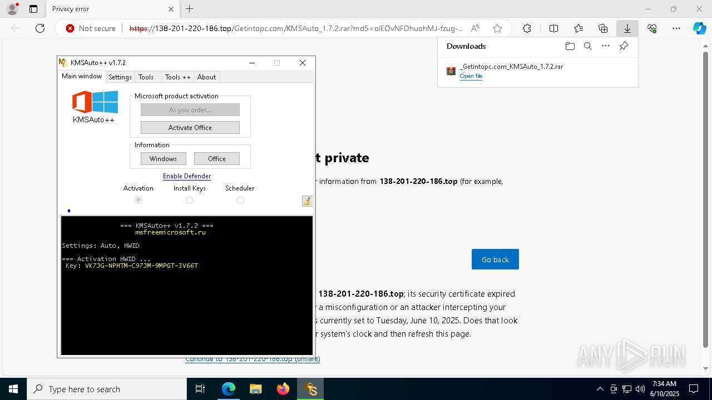Screen dimensions: 712x400
Task: Open the Edge tab actions menu icon
Action: tap(33, 9)
